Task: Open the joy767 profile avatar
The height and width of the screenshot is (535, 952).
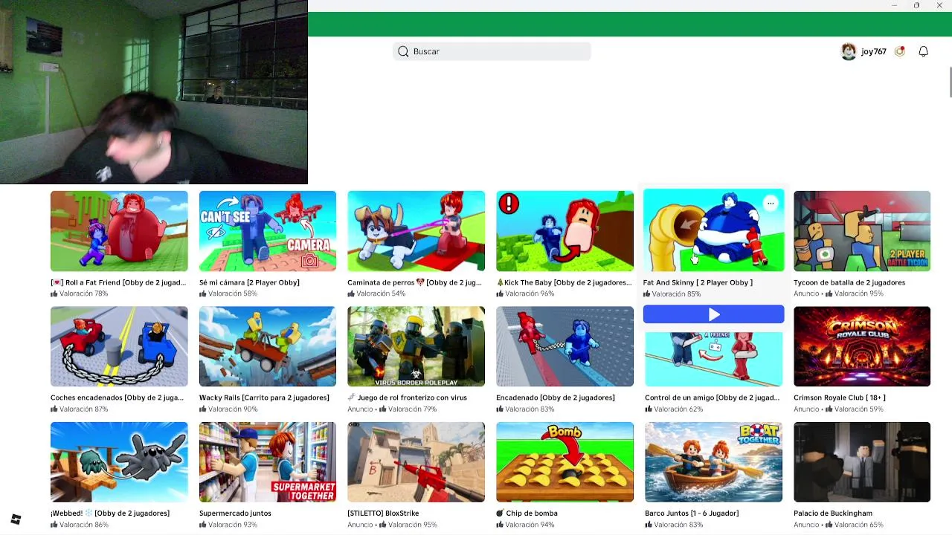Action: click(x=849, y=51)
